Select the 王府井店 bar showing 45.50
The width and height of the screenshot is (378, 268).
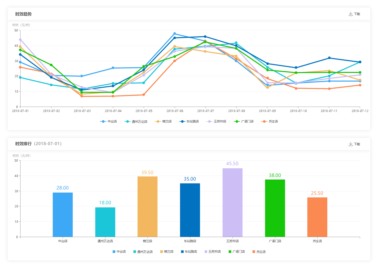pyautogui.click(x=233, y=203)
